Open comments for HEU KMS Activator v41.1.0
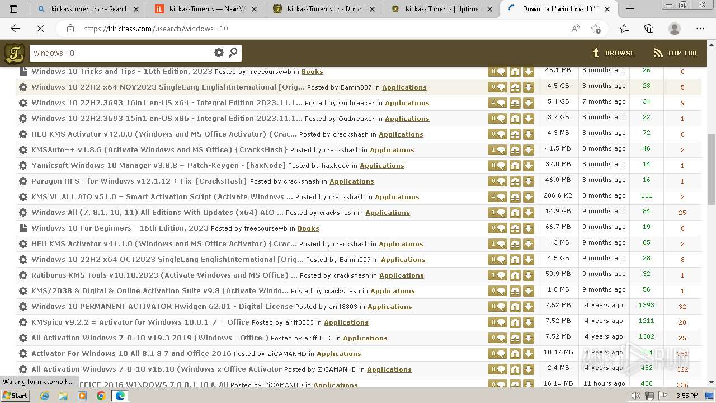Image resolution: width=716 pixels, height=403 pixels. 497,244
